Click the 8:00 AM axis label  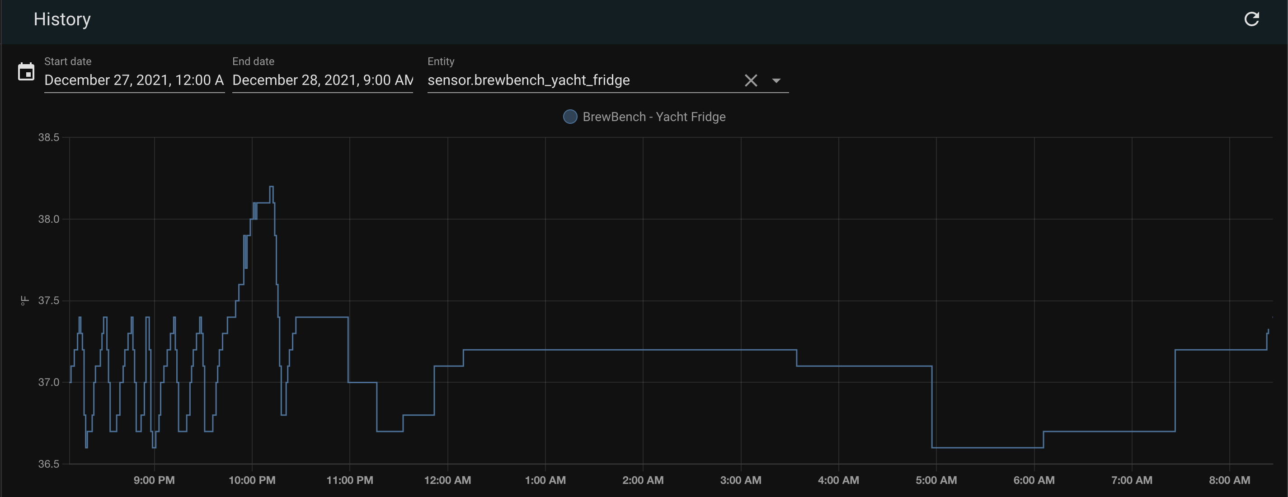click(1230, 480)
